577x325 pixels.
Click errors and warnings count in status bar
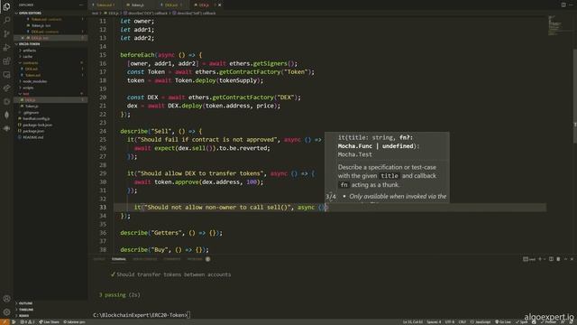pos(28,322)
